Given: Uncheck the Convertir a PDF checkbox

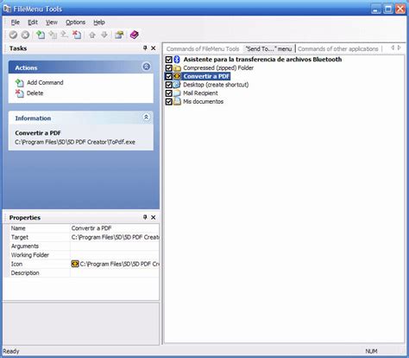Looking at the screenshot, I should [x=169, y=76].
